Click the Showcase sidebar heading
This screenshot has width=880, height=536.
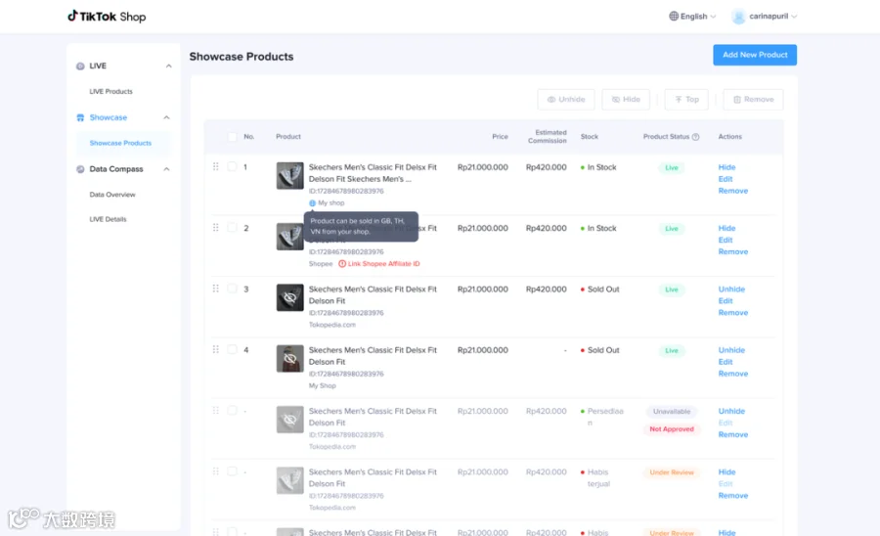pos(109,118)
